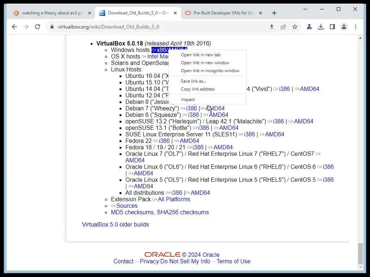Switch to Pre-Built Developer VMs tab

click(x=223, y=13)
